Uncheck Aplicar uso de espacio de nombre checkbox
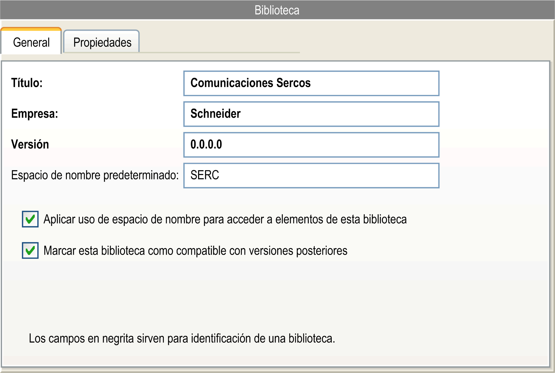Viewport: 555px width, 373px height. [x=30, y=219]
